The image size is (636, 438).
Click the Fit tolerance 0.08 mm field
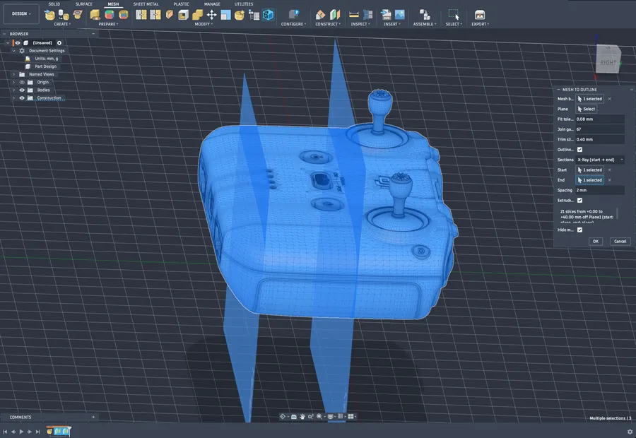pos(600,119)
